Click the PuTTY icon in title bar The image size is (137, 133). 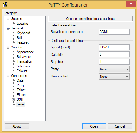(5, 5)
